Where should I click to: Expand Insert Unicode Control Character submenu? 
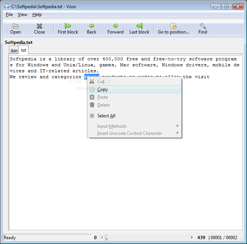pyautogui.click(x=134, y=133)
